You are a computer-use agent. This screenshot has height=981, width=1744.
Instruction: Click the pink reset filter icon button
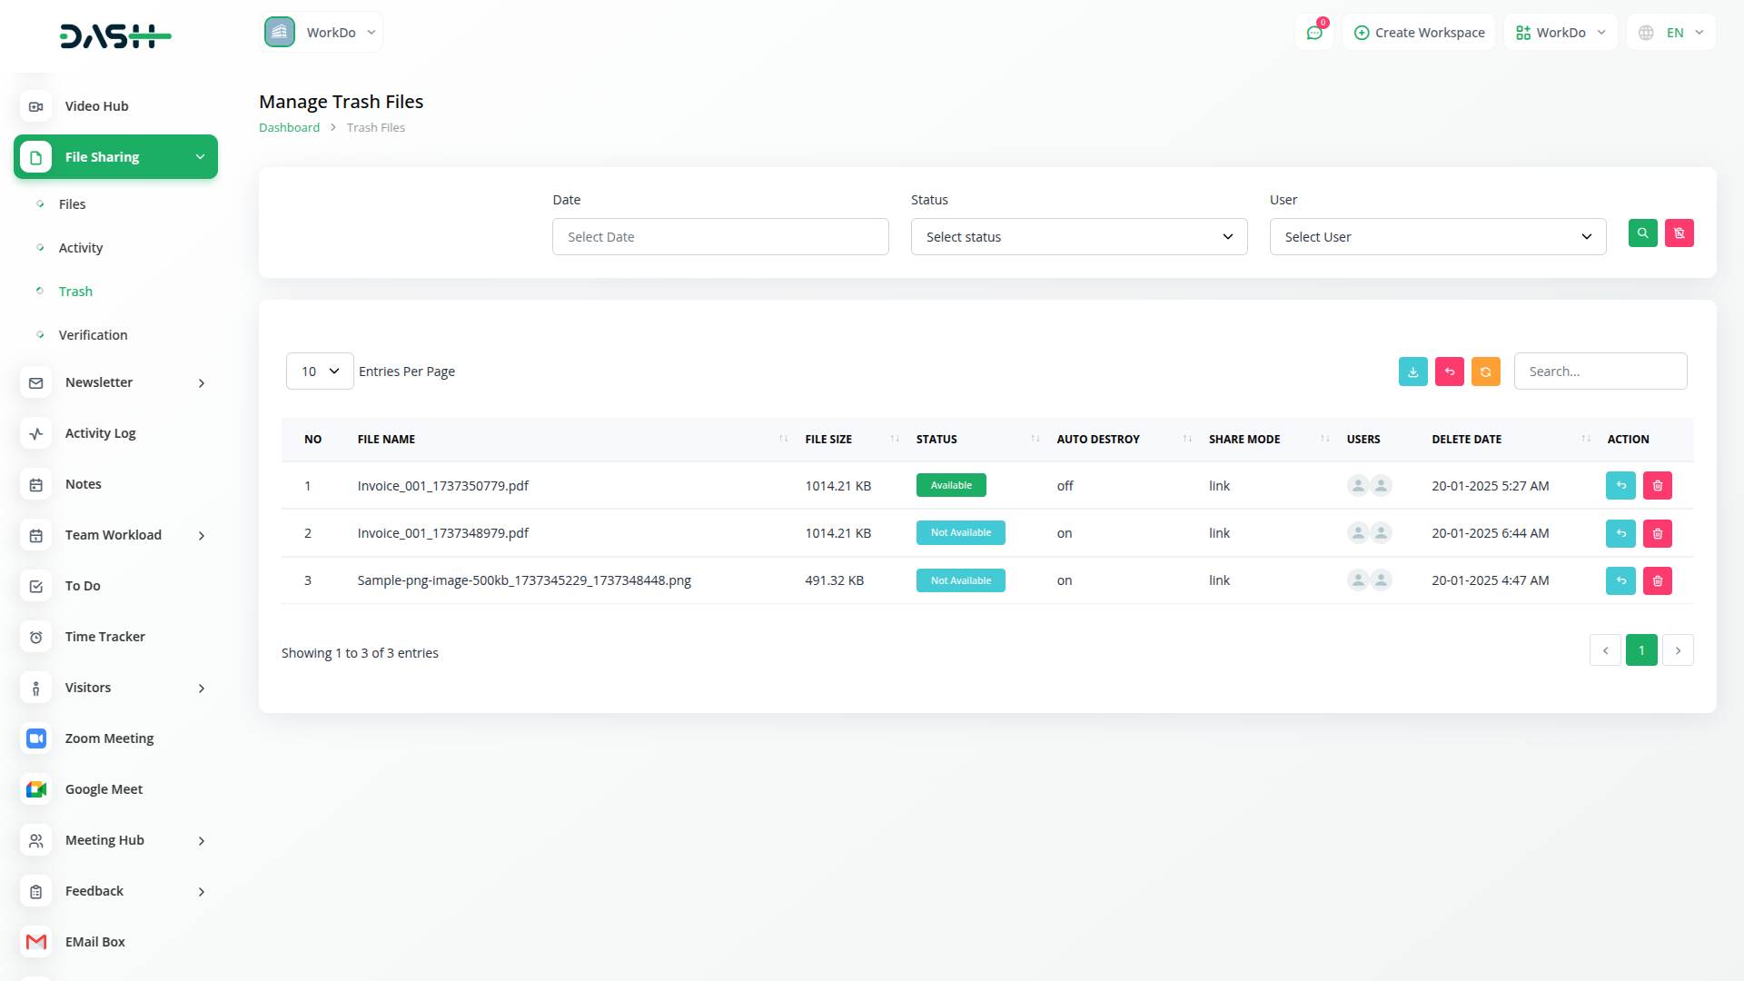click(x=1679, y=233)
